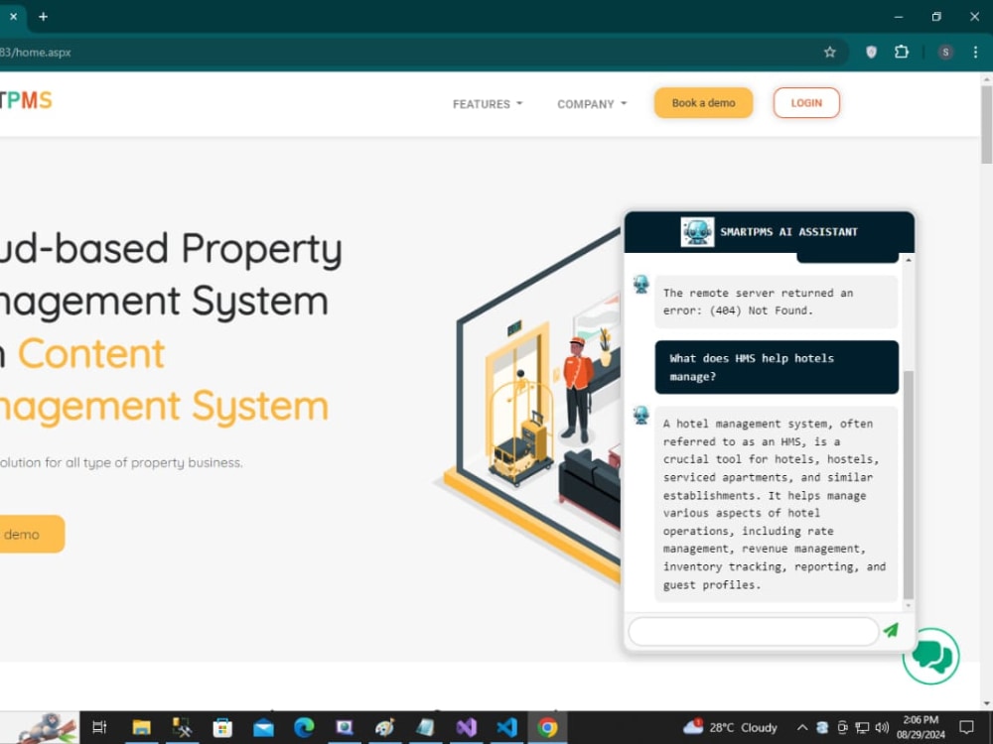The height and width of the screenshot is (744, 993).
Task: Minimize the browser window
Action: (899, 17)
